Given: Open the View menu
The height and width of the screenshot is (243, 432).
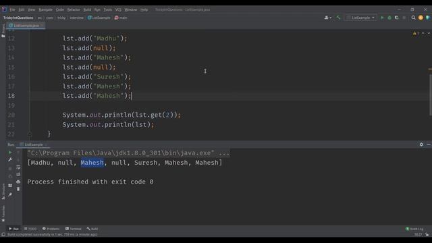Looking at the screenshot, I should tap(32, 9).
